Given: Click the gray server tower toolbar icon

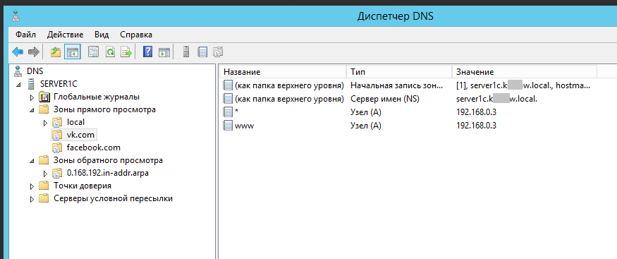Looking at the screenshot, I should 187,52.
